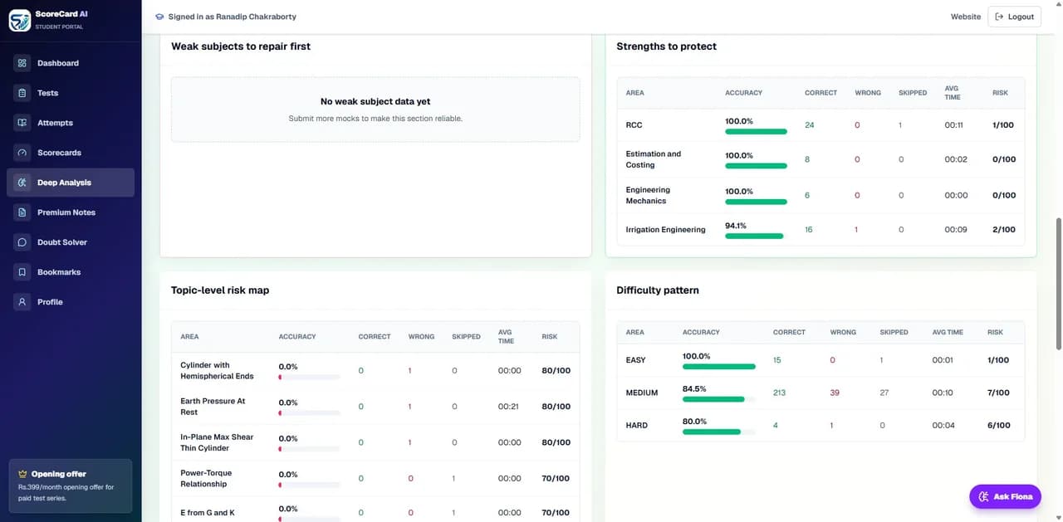
Task: Click the Irrigation Engineering accuracy bar
Action: [x=756, y=237]
